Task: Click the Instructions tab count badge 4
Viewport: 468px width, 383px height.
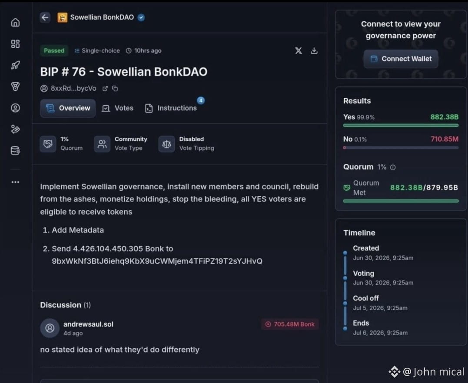Action: coord(201,100)
